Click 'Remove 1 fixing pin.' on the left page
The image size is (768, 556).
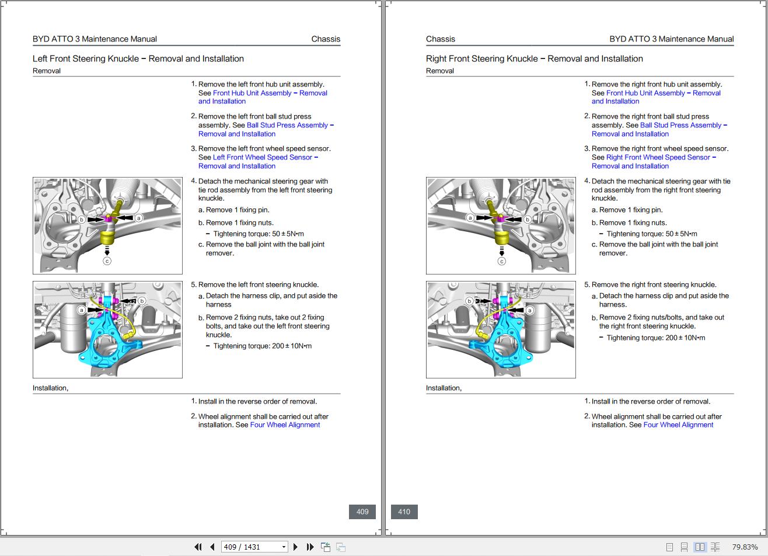tap(238, 210)
